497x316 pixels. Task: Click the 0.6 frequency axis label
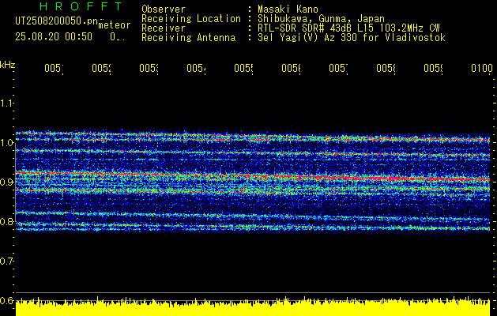click(x=6, y=300)
